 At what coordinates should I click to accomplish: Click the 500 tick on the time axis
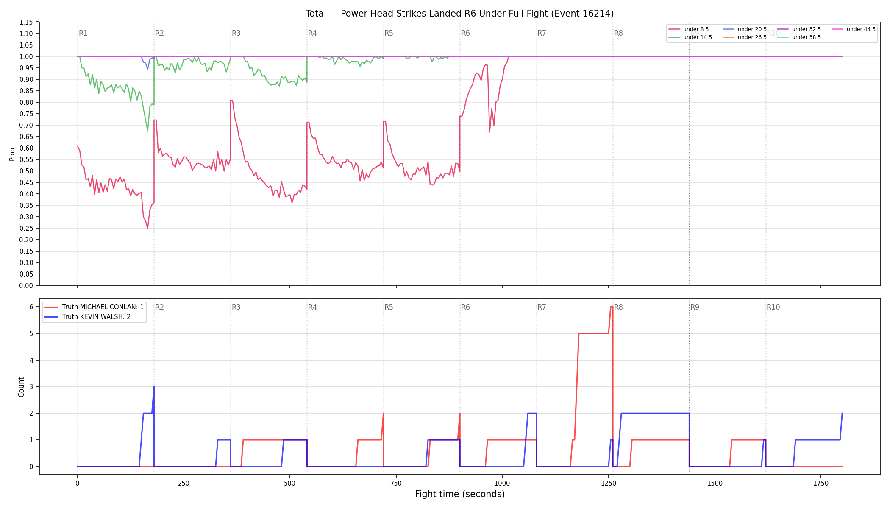click(290, 483)
